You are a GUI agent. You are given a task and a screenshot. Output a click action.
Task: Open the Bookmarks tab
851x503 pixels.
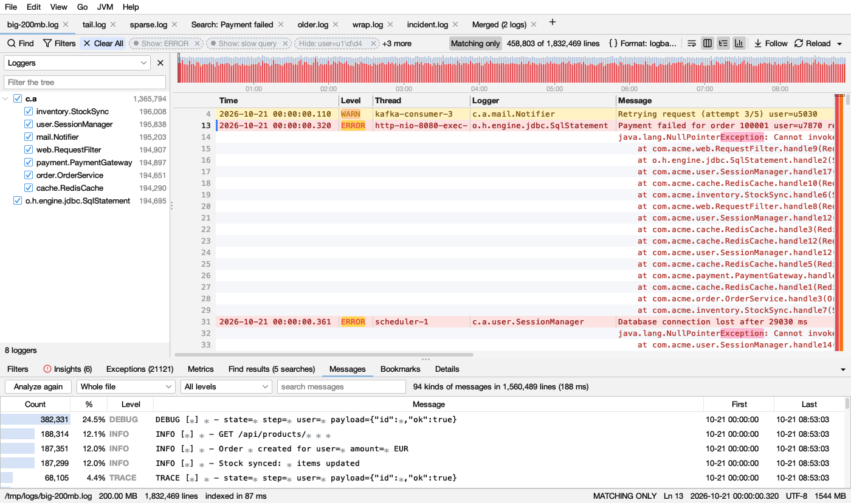[x=400, y=369]
